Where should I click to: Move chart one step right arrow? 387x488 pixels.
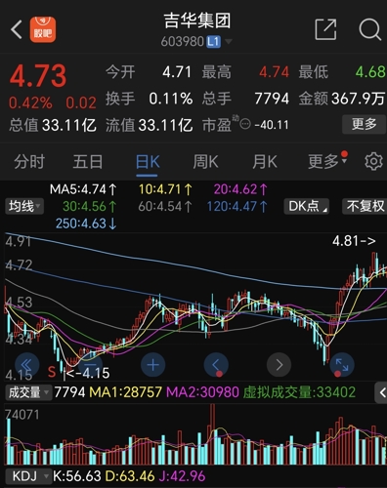(279, 365)
